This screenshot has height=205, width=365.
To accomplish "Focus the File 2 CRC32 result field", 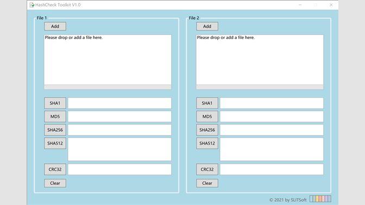I will (x=272, y=169).
